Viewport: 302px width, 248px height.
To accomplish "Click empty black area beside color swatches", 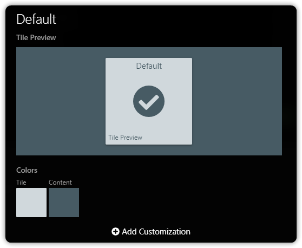I will tap(173, 203).
